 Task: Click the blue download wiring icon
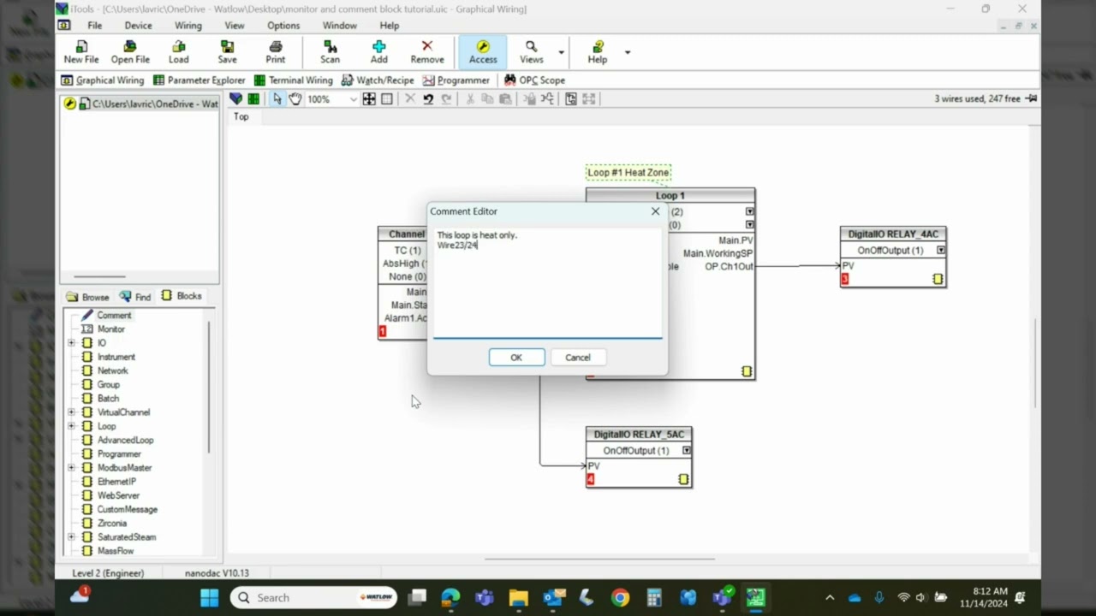tap(235, 99)
